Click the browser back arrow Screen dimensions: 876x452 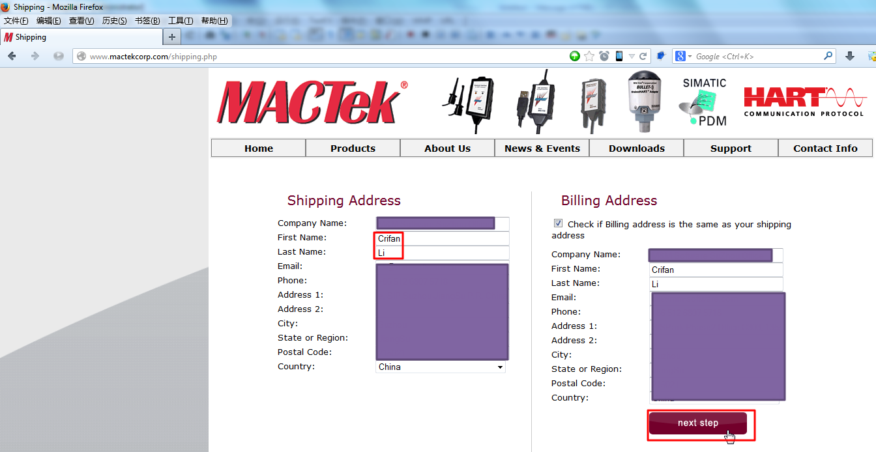coord(12,56)
